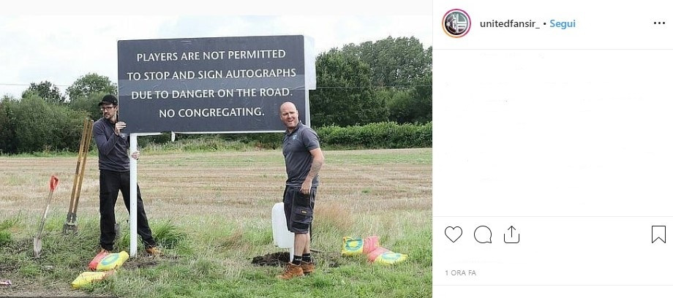Share the post using the upload arrow icon
Image resolution: width=673 pixels, height=298 pixels.
(x=511, y=234)
